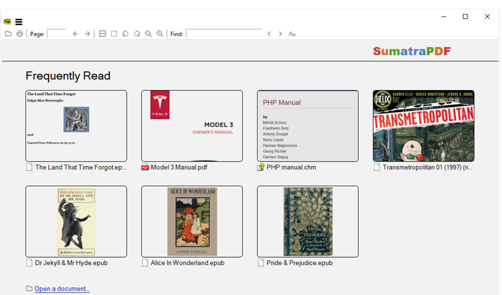Click into the Find text field

(x=224, y=34)
